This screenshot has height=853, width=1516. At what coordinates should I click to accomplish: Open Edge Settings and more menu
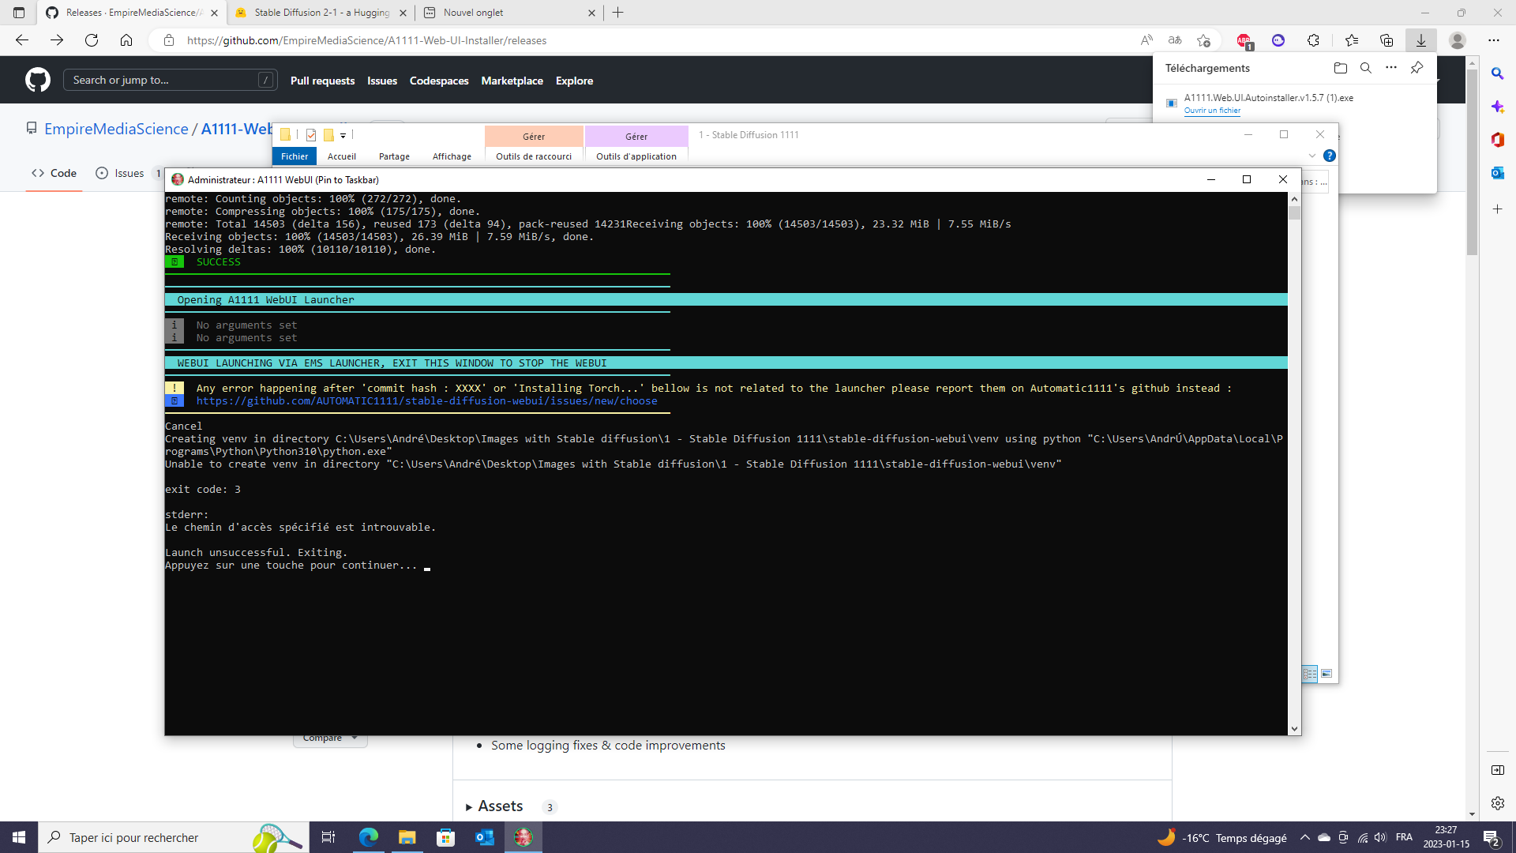click(1494, 40)
